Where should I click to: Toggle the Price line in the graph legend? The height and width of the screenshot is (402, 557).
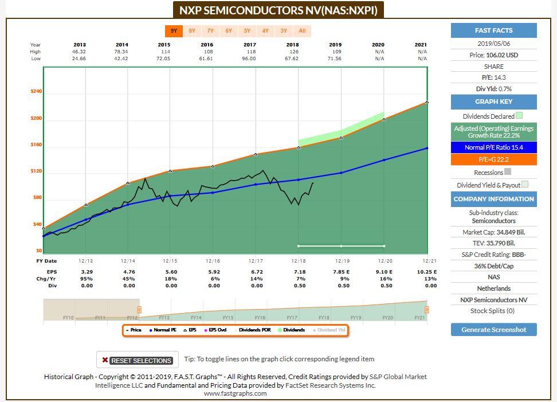[133, 330]
